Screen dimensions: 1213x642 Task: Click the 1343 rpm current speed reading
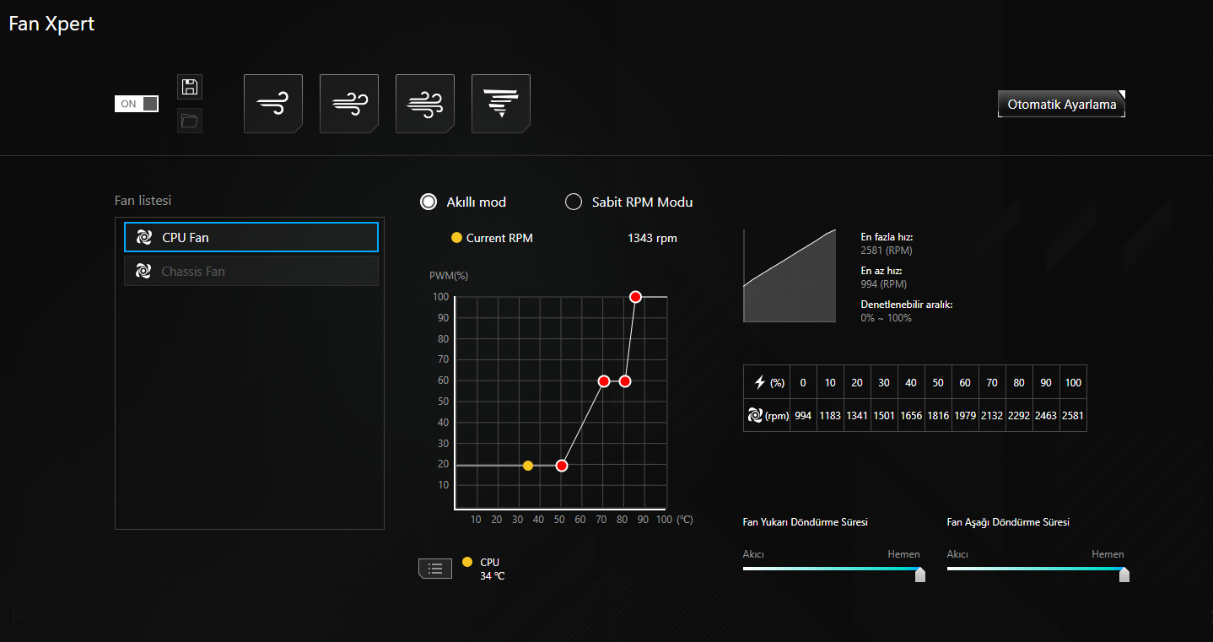[652, 238]
